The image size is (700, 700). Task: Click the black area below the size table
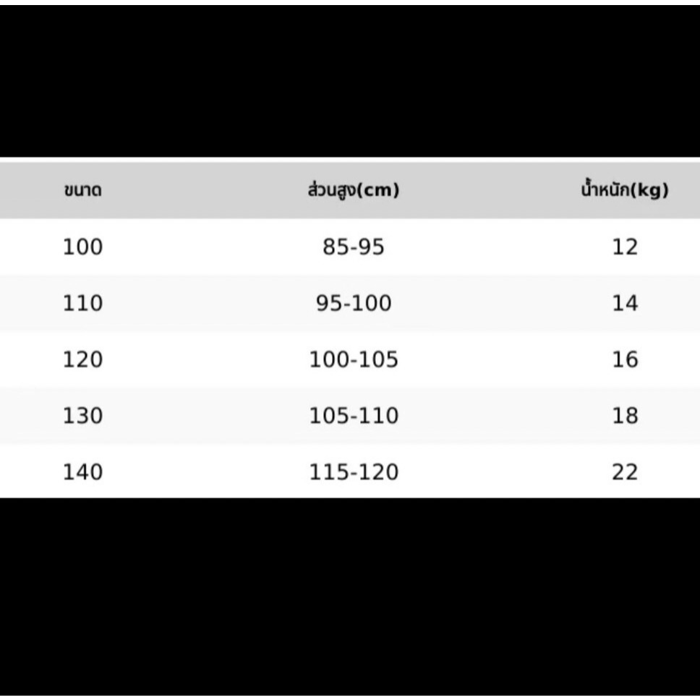point(350,599)
